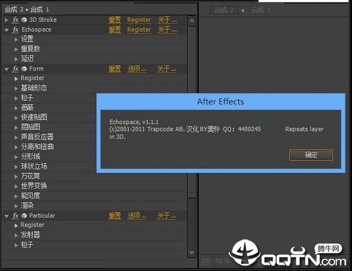Click the effects panel scroll-down arrow
The width and height of the screenshot is (352, 271).
coord(191,253)
